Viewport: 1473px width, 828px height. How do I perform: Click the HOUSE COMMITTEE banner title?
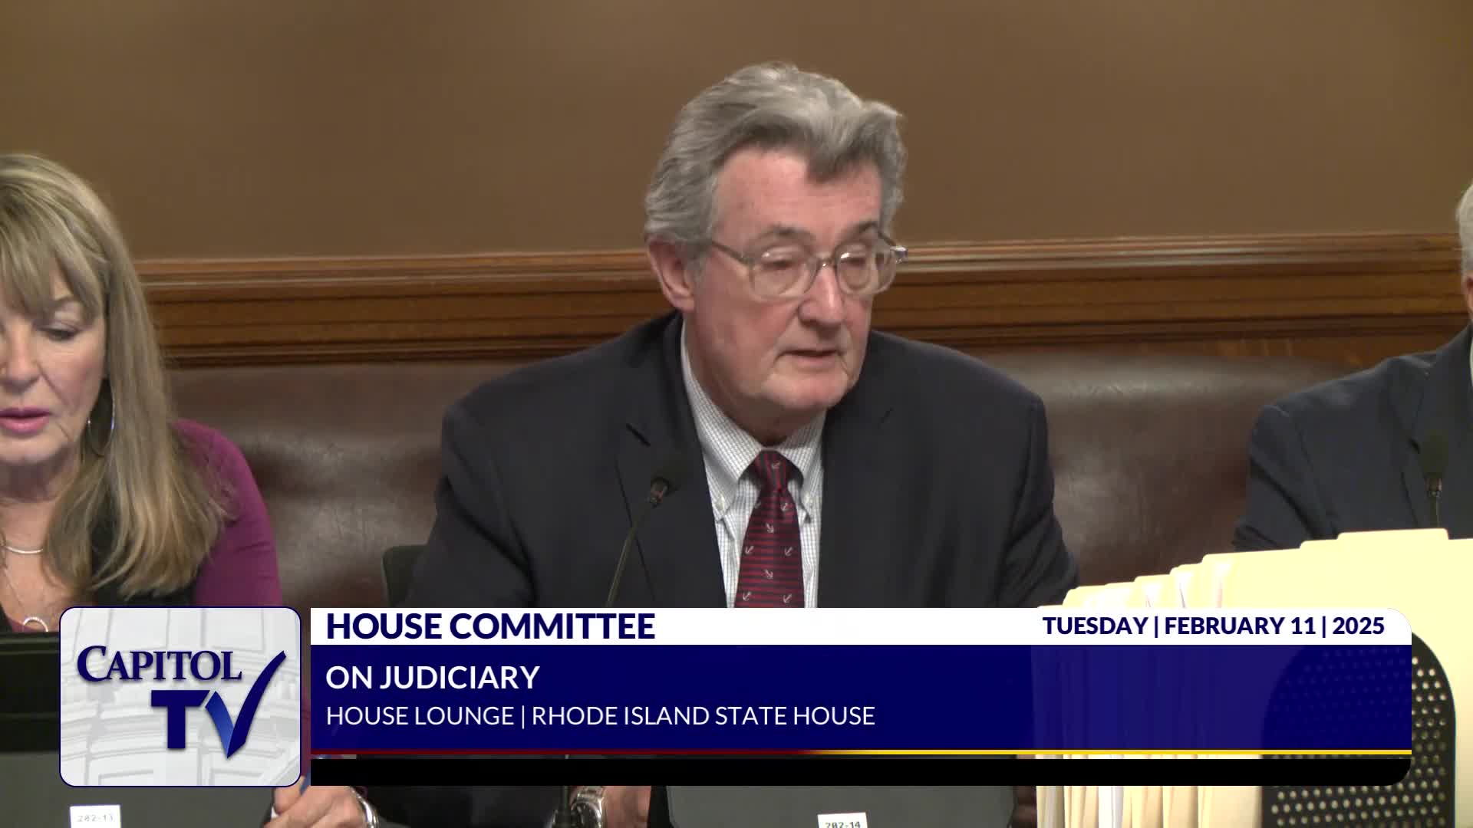coord(489,626)
